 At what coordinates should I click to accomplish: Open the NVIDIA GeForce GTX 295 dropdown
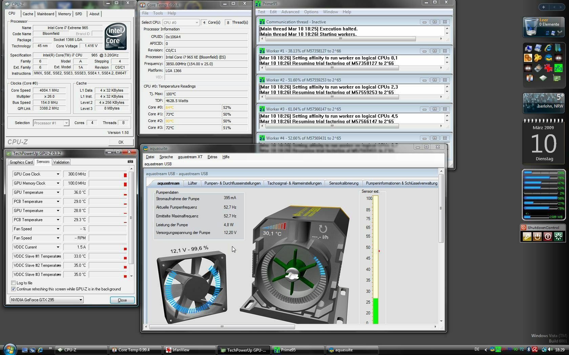point(46,300)
